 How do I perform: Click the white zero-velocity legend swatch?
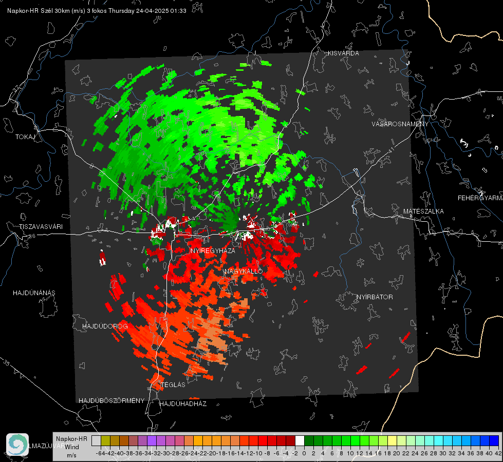300,440
